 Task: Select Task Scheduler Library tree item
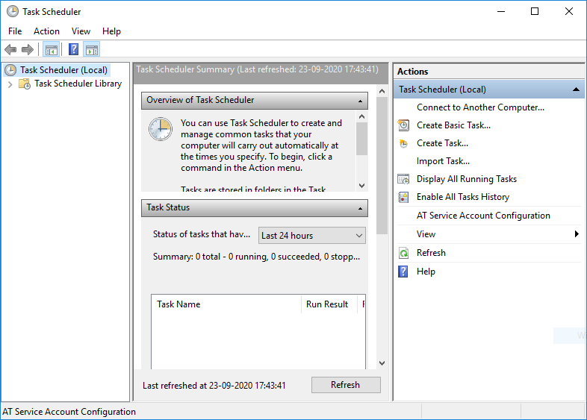pyautogui.click(x=78, y=84)
